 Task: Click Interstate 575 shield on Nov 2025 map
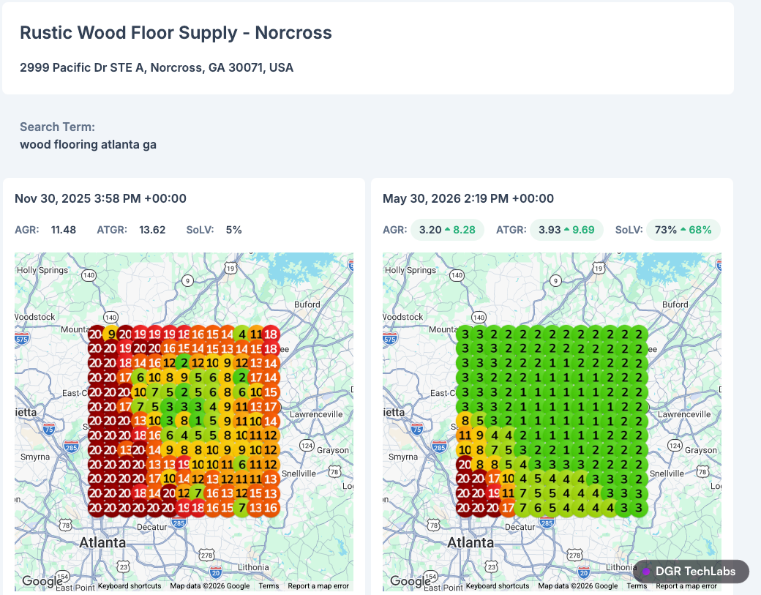(22, 340)
